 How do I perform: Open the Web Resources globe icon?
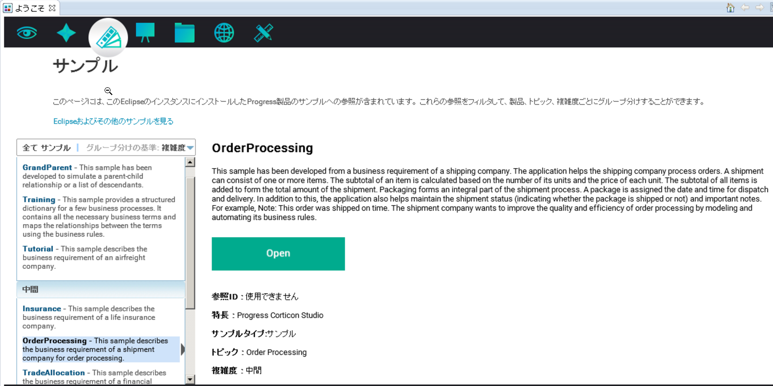(224, 33)
